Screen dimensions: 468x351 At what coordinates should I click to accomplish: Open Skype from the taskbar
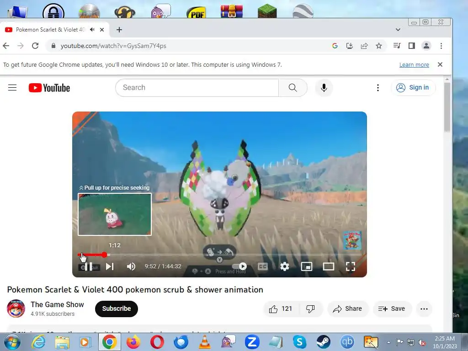300,342
